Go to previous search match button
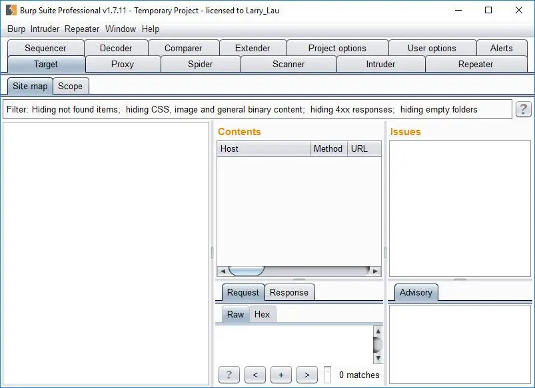The image size is (535, 388). pyautogui.click(x=255, y=375)
